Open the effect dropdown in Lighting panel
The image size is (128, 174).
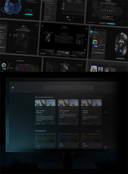(95, 37)
